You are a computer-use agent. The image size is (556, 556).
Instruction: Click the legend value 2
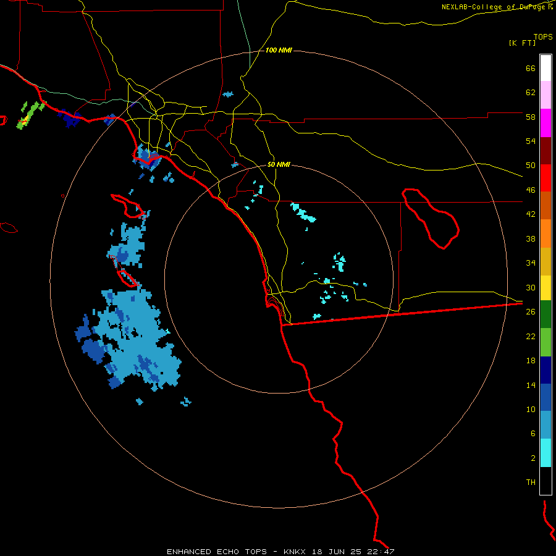[533, 458]
